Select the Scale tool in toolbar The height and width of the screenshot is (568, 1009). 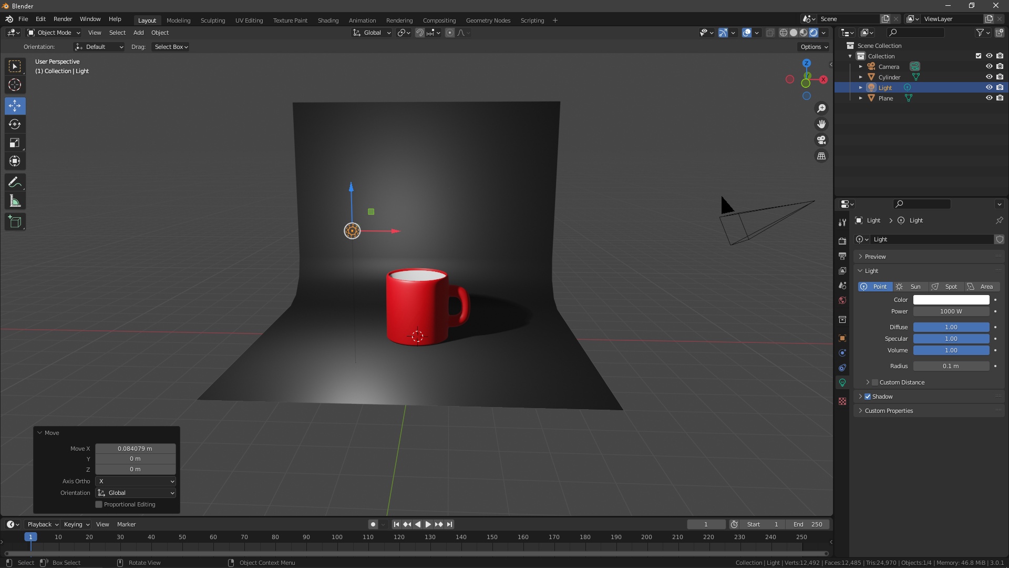tap(15, 143)
